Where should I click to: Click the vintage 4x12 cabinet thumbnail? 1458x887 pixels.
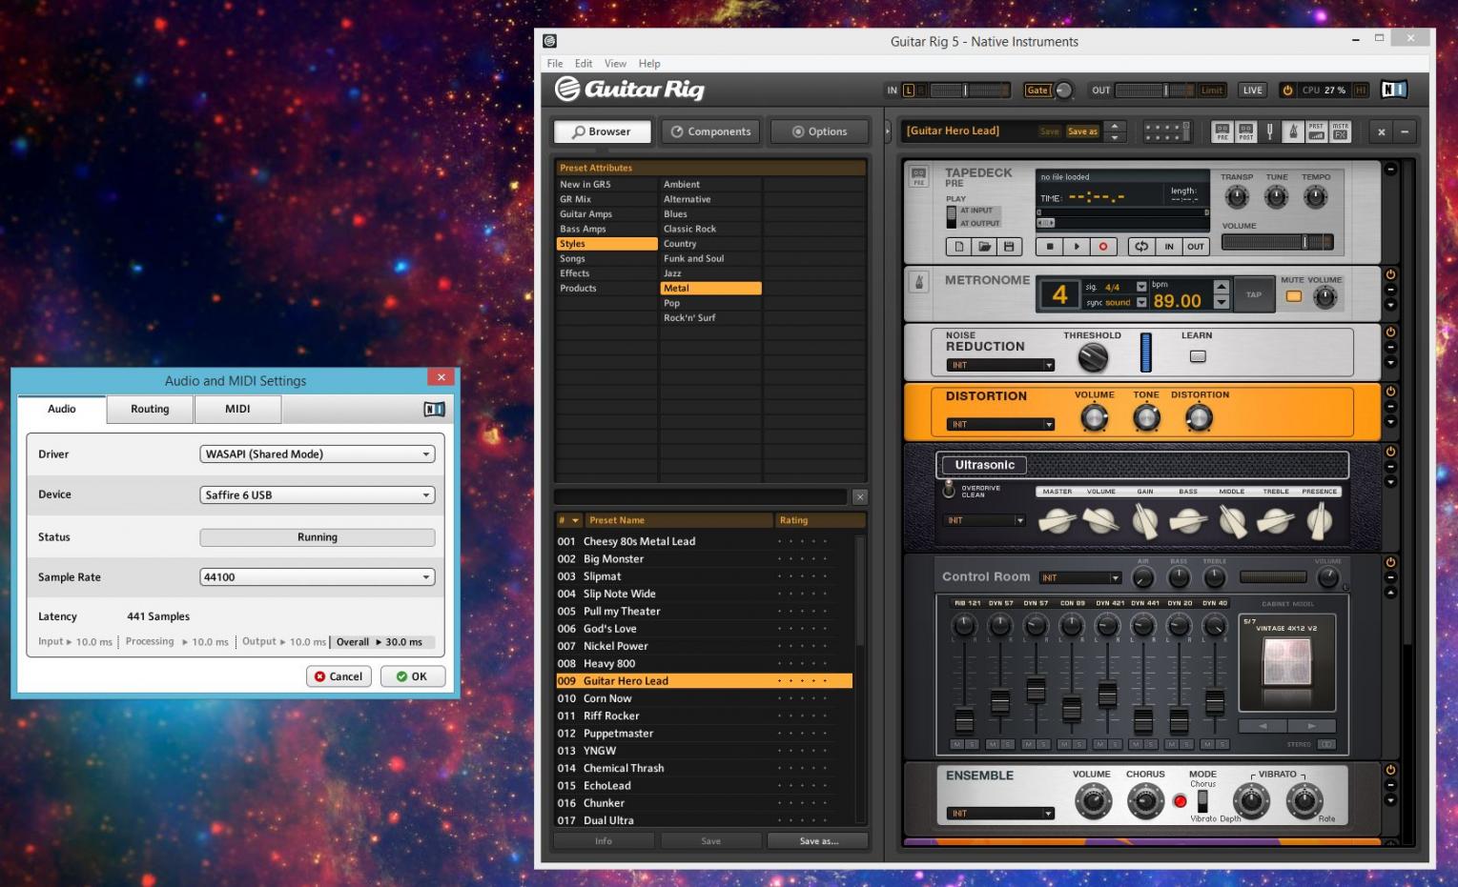1286,662
